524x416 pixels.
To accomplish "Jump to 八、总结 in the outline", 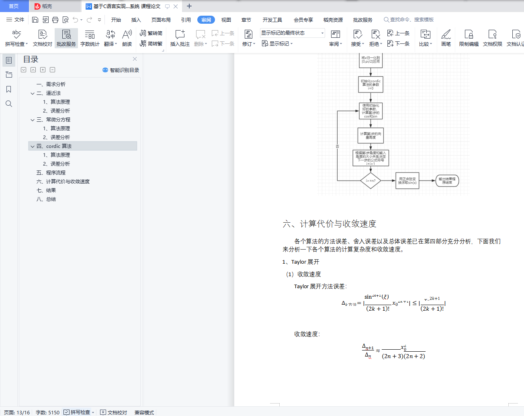I will (x=46, y=199).
